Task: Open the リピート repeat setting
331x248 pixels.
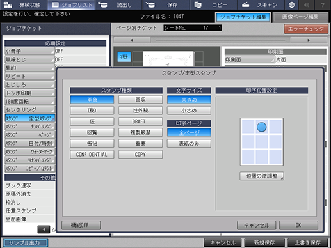Action: (29, 76)
